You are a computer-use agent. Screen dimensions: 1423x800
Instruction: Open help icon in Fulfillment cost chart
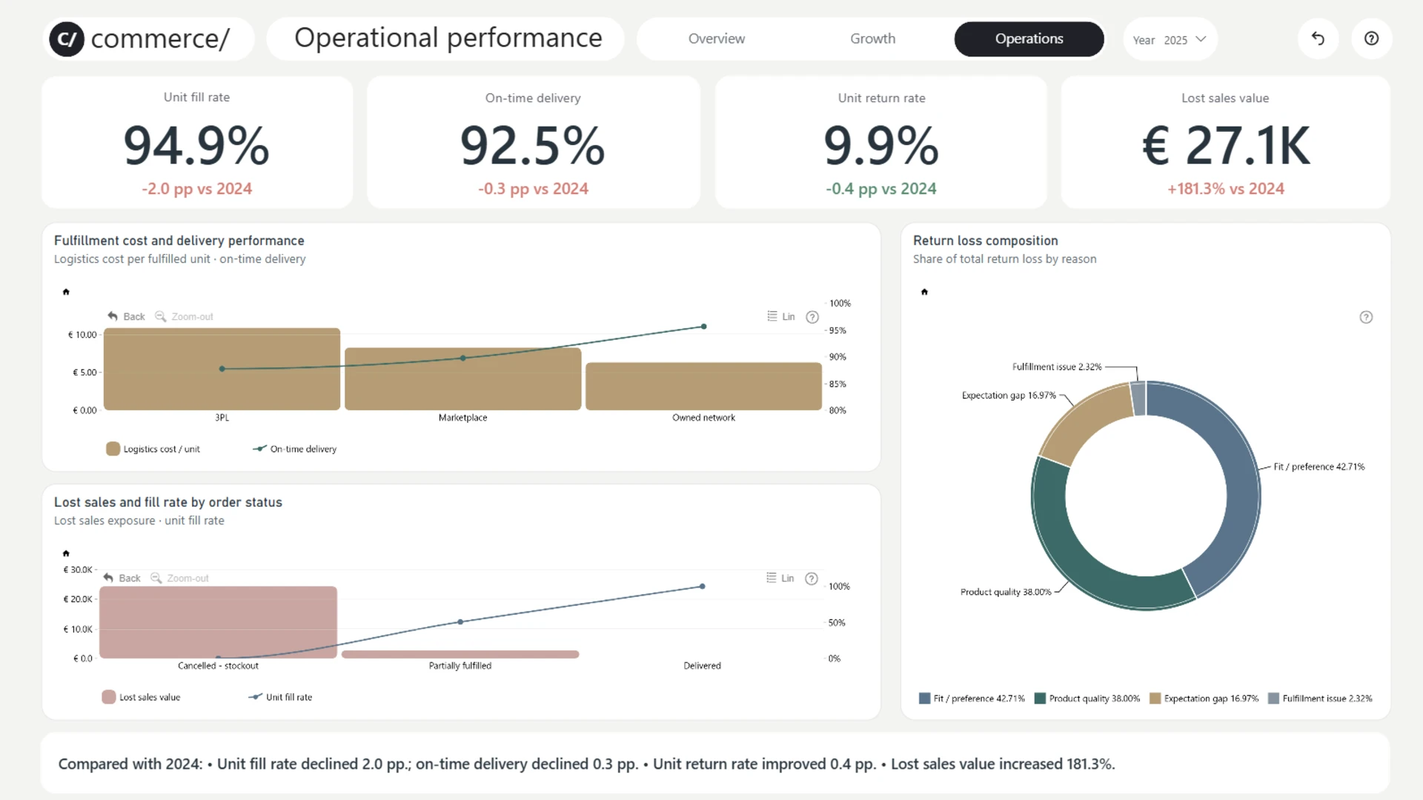click(812, 317)
